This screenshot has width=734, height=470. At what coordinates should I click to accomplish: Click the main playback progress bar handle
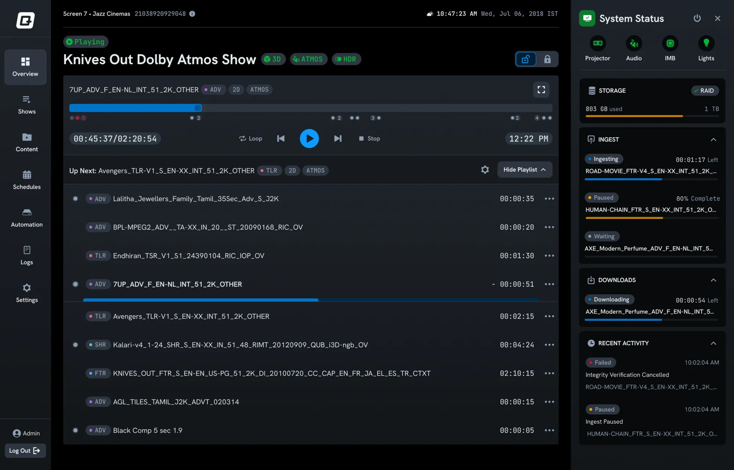[198, 108]
